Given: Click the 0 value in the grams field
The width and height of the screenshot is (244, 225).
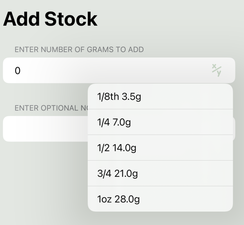Looking at the screenshot, I should [18, 71].
